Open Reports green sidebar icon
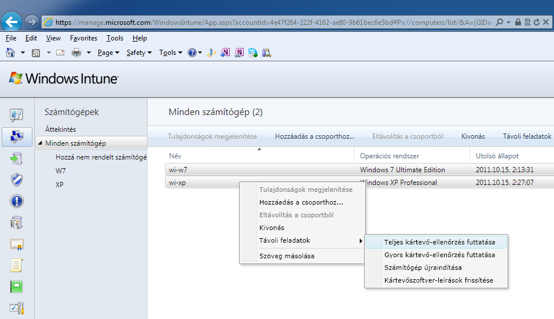 click(x=16, y=287)
